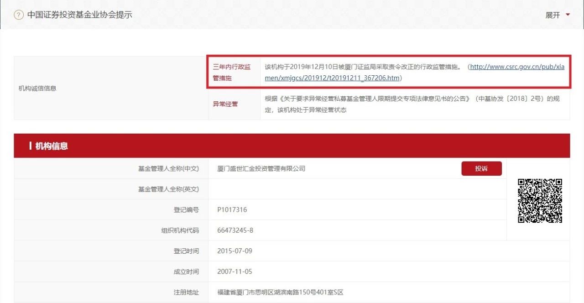Click the 异常经营 label
Image resolution: width=584 pixels, height=303 pixels.
(x=225, y=104)
